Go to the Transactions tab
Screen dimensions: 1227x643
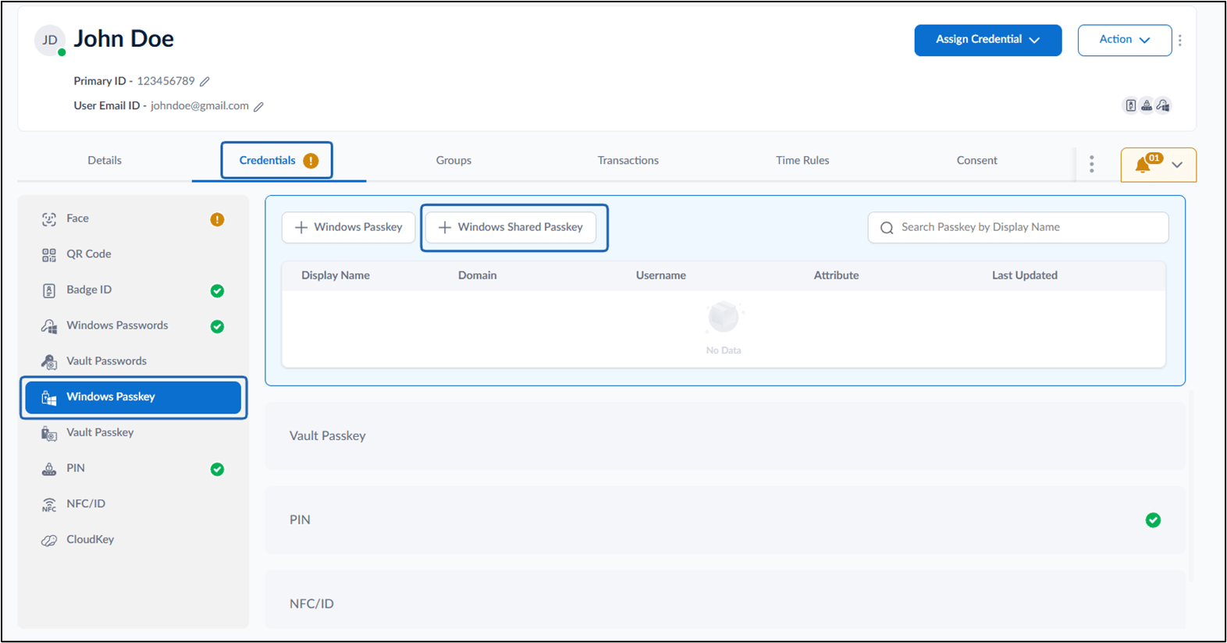(x=628, y=161)
